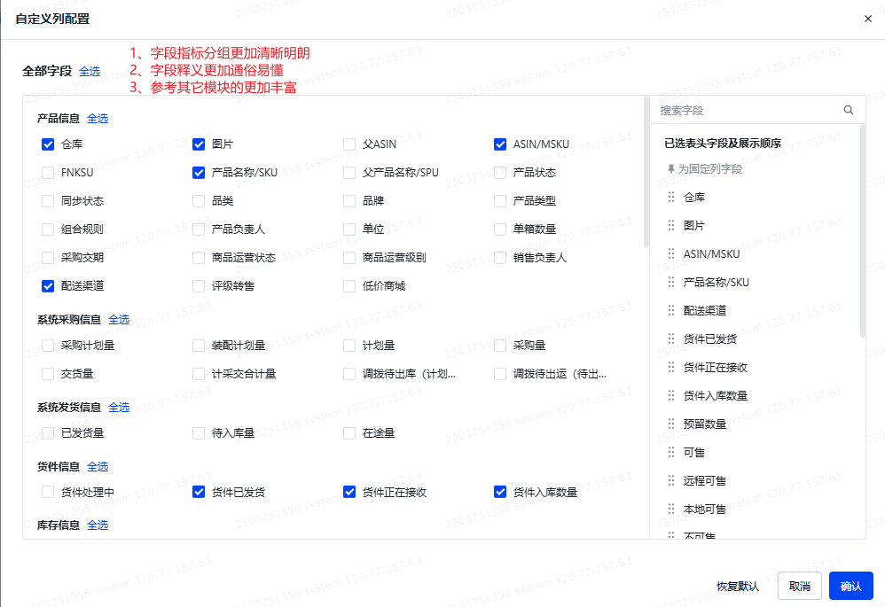Click 远程可售 text in the selected fields list

704,480
